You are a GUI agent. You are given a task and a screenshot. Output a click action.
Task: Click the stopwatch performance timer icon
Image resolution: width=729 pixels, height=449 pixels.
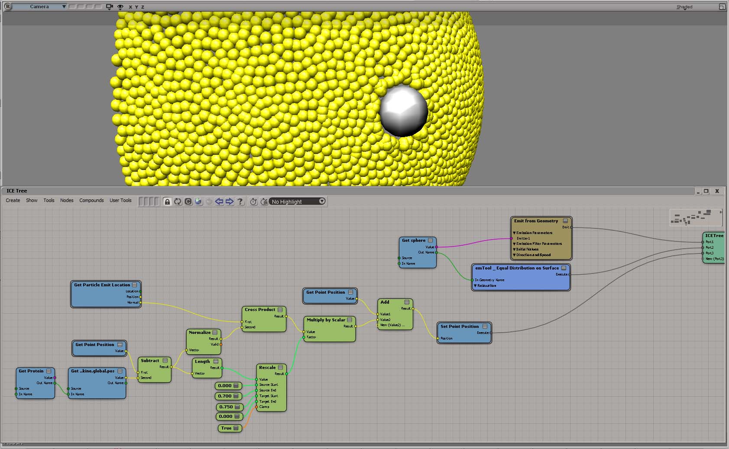pos(253,202)
